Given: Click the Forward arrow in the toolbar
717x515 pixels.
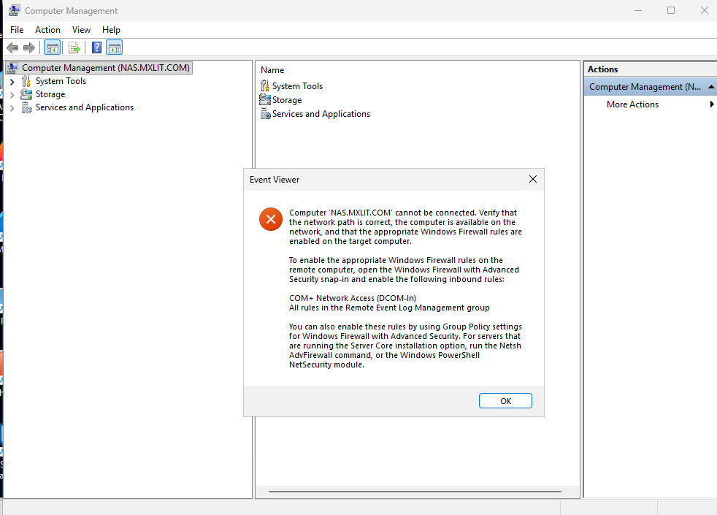Looking at the screenshot, I should (29, 48).
